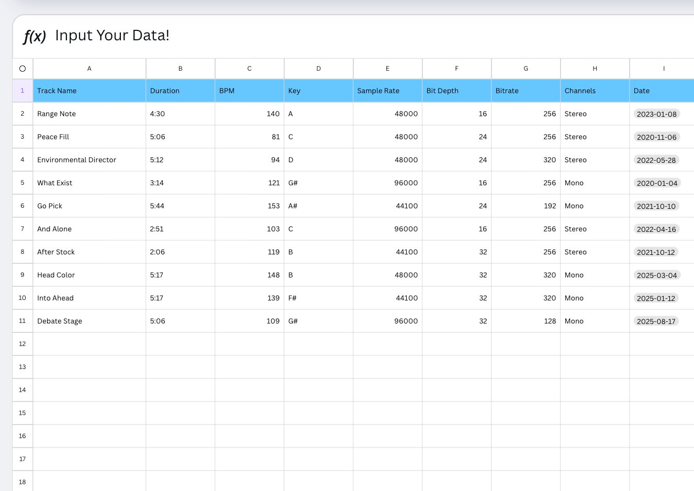
Task: Click the Date header cell
Action: tap(662, 91)
